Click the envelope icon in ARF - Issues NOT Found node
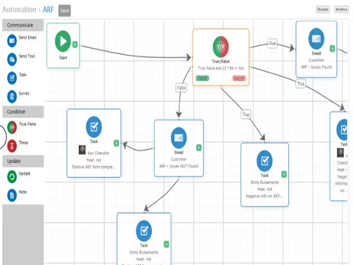The image size is (353, 265). (179, 138)
